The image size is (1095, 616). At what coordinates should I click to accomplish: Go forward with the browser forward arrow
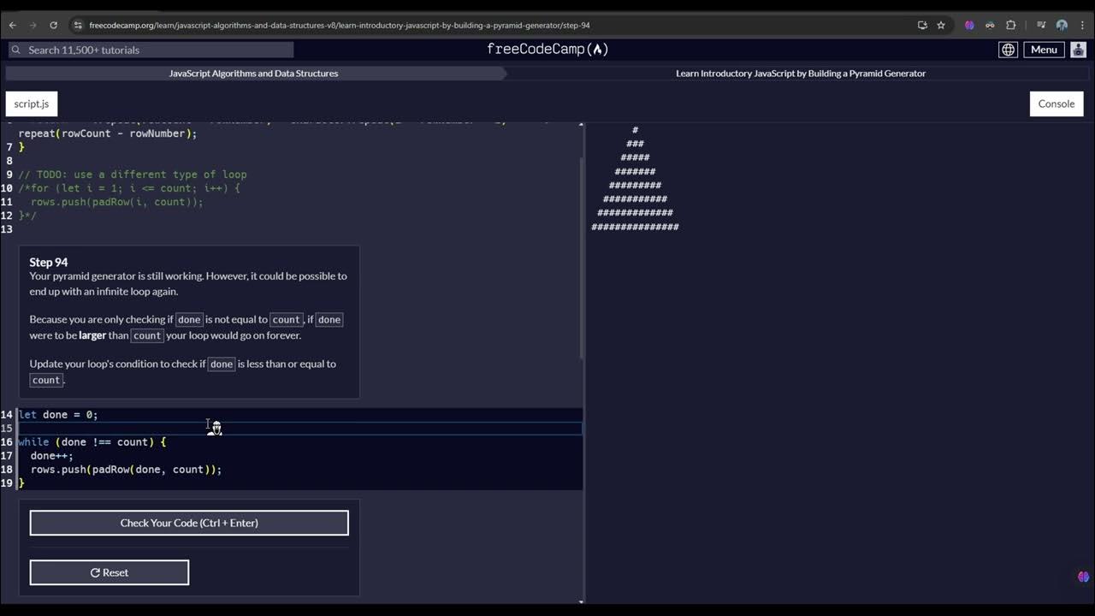click(33, 25)
